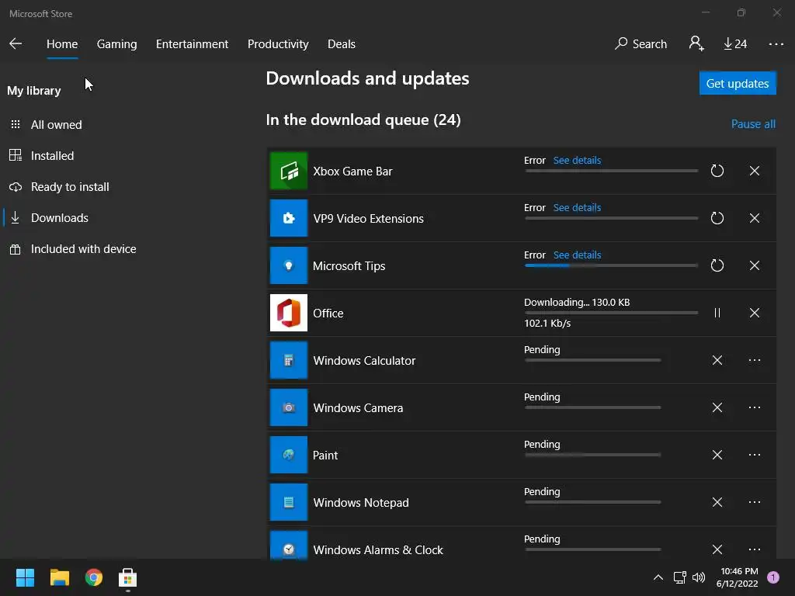Click the Microsoft Tips app icon
795x596 pixels.
[289, 265]
